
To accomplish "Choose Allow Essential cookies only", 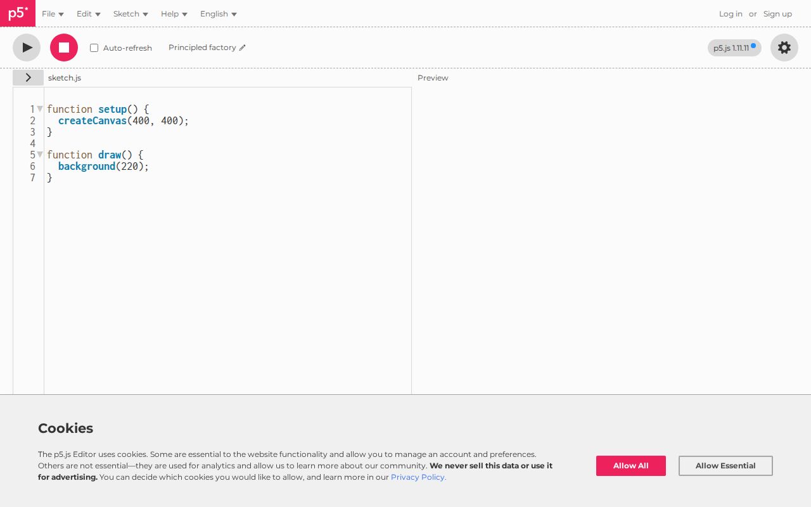I will click(725, 466).
